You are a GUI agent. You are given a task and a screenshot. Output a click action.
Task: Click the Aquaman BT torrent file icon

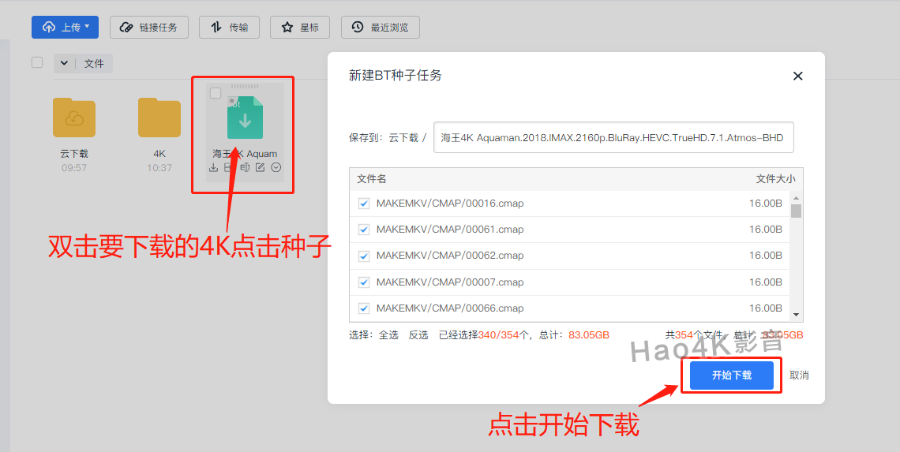pyautogui.click(x=245, y=118)
